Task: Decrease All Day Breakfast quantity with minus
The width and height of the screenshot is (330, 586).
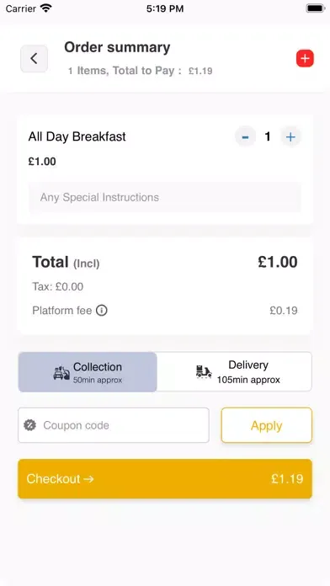Action: point(245,137)
